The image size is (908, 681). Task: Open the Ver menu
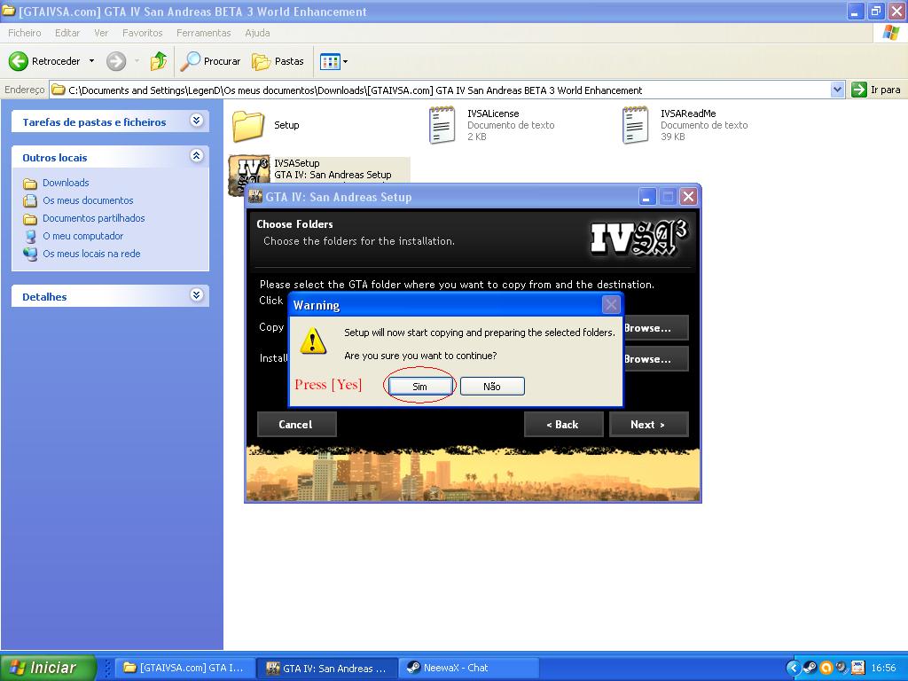point(101,33)
